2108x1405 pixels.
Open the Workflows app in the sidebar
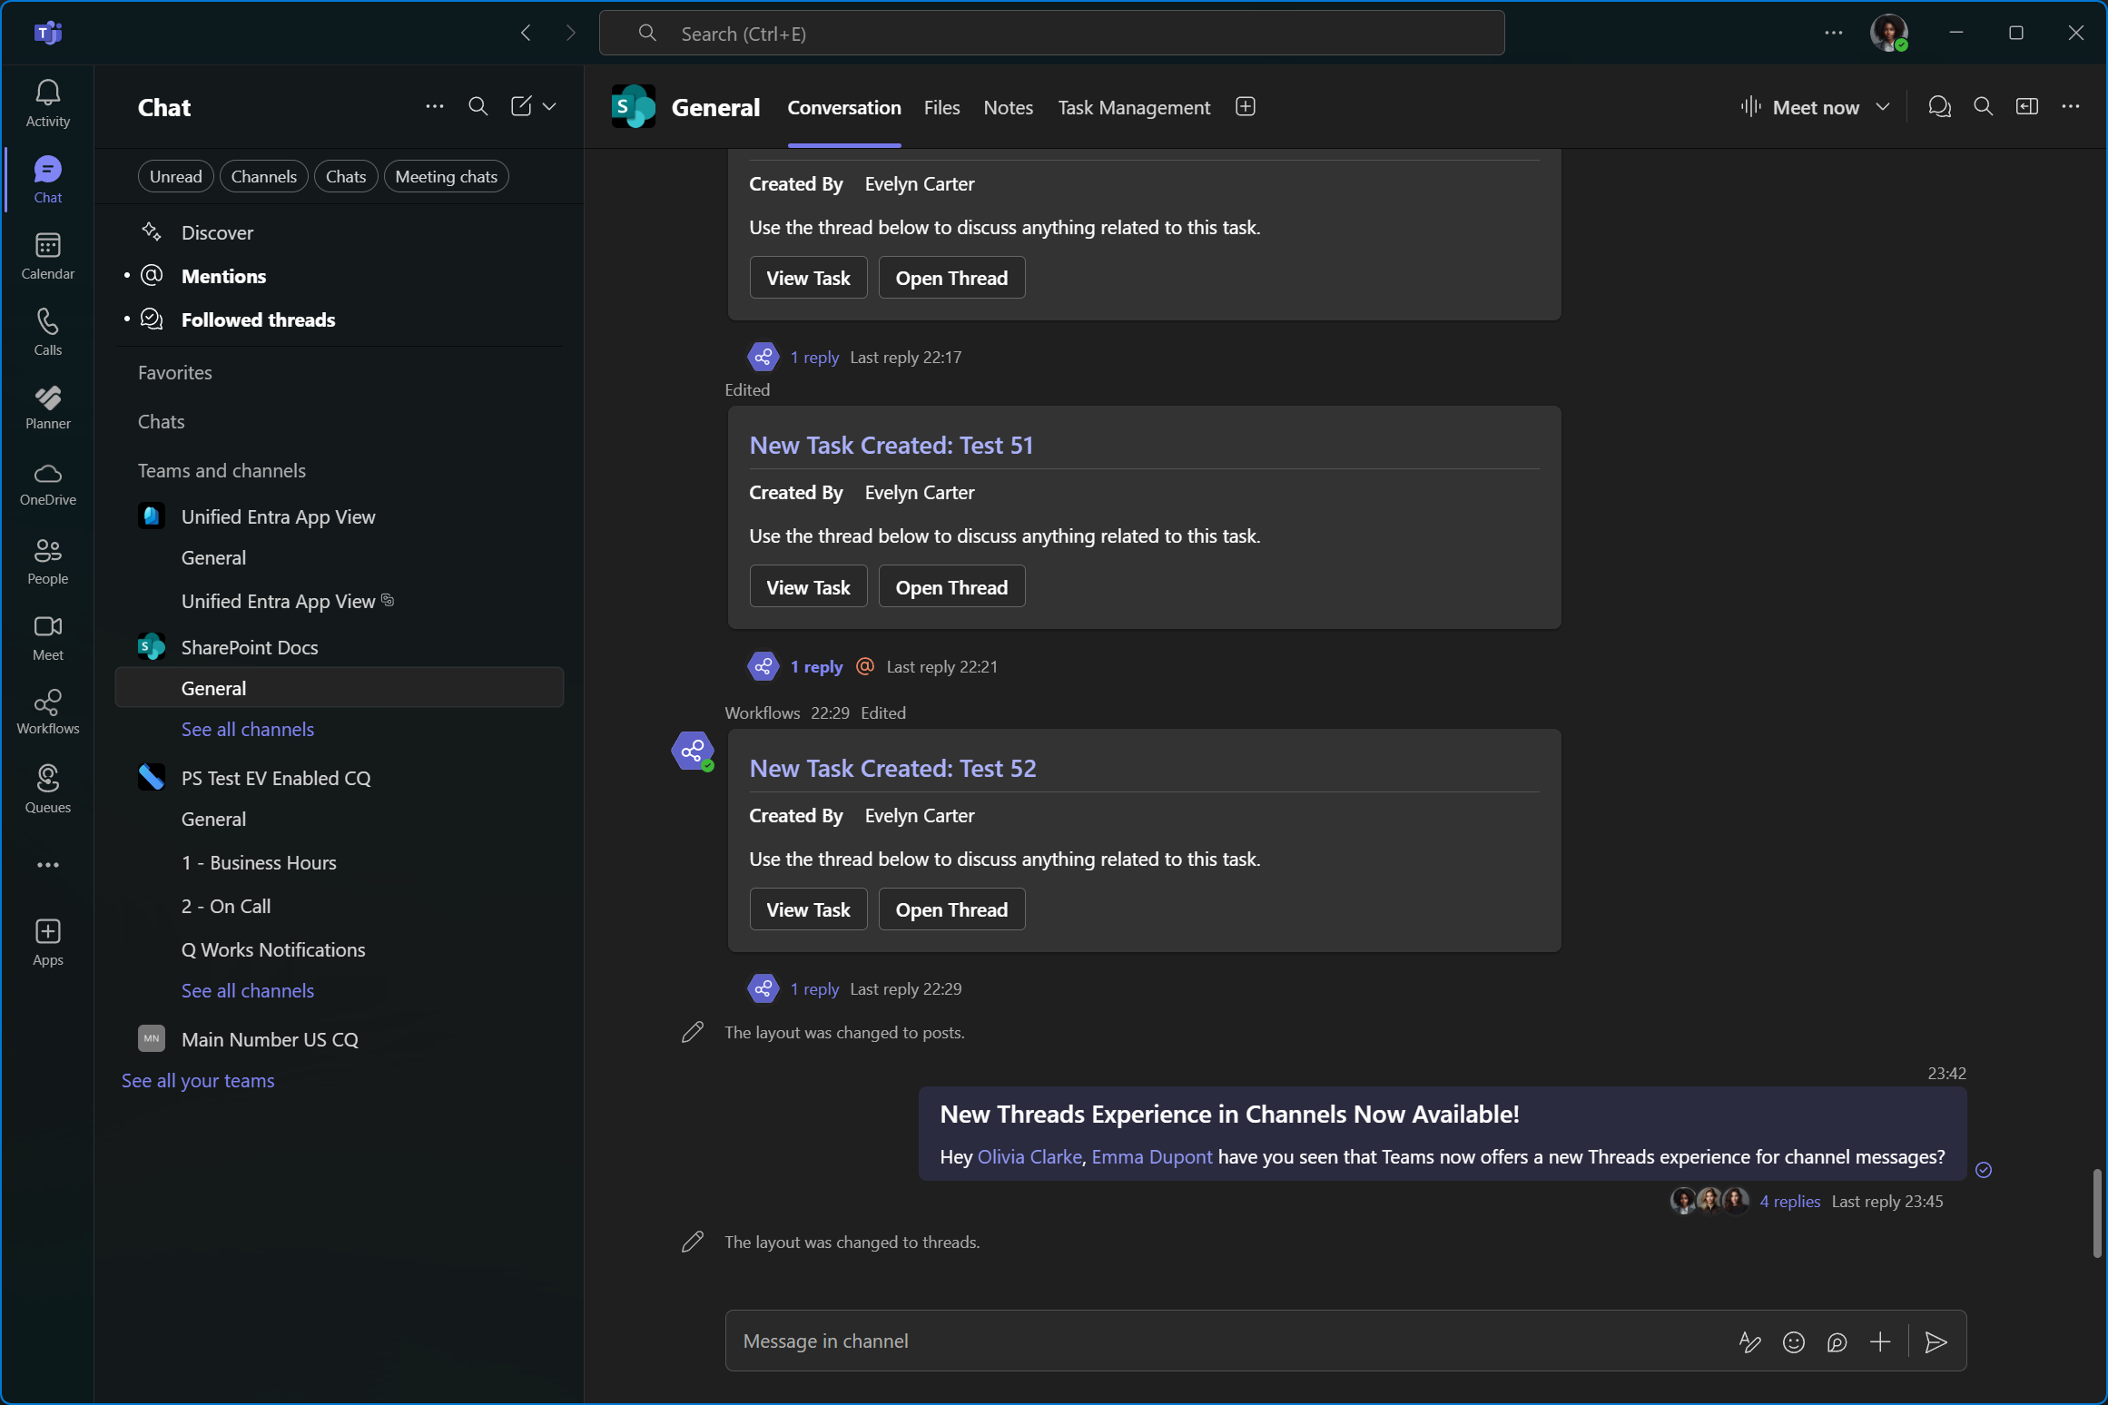click(x=48, y=712)
